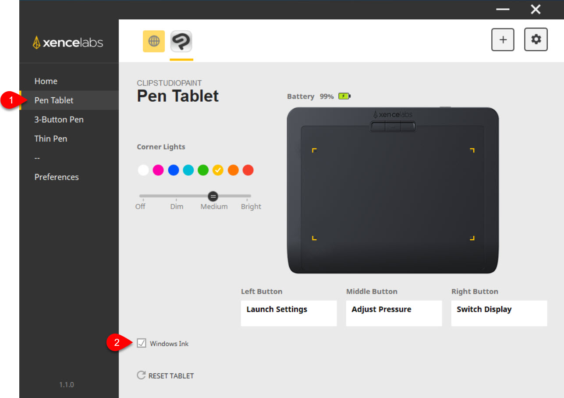Toggle the Windows Ink checkbox
Viewport: 564px width, 398px height.
141,343
